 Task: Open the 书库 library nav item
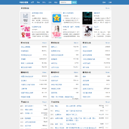click(x=38, y=3)
